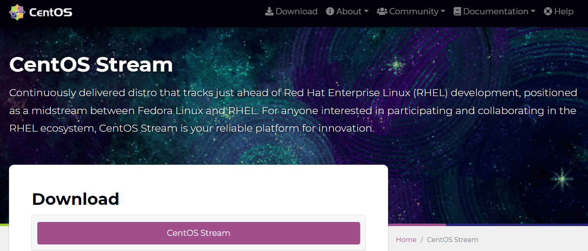This screenshot has height=251, width=588.
Task: Open the Help menu item
Action: tap(563, 11)
